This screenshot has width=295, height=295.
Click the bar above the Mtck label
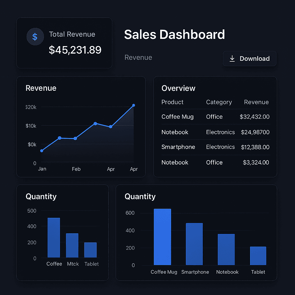[x=72, y=245]
